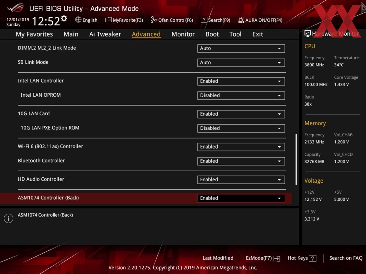Screen dimensions: 366x274
Task: Click Search on FAQ link
Action: click(x=346, y=258)
